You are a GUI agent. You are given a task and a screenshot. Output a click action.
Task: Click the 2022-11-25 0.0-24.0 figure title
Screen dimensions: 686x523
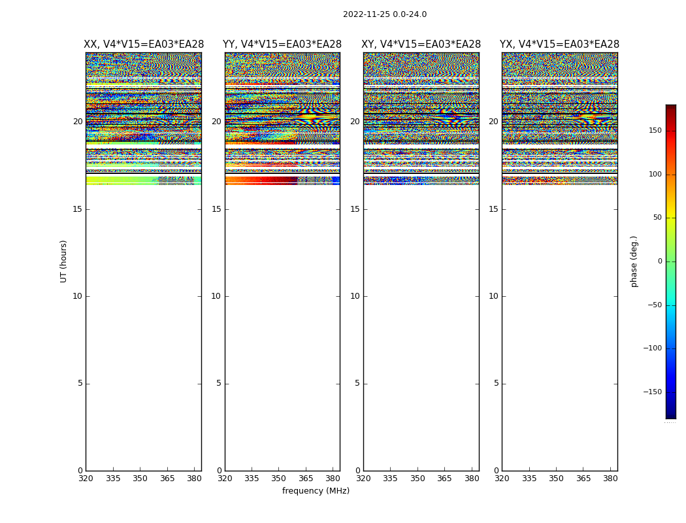pos(385,14)
